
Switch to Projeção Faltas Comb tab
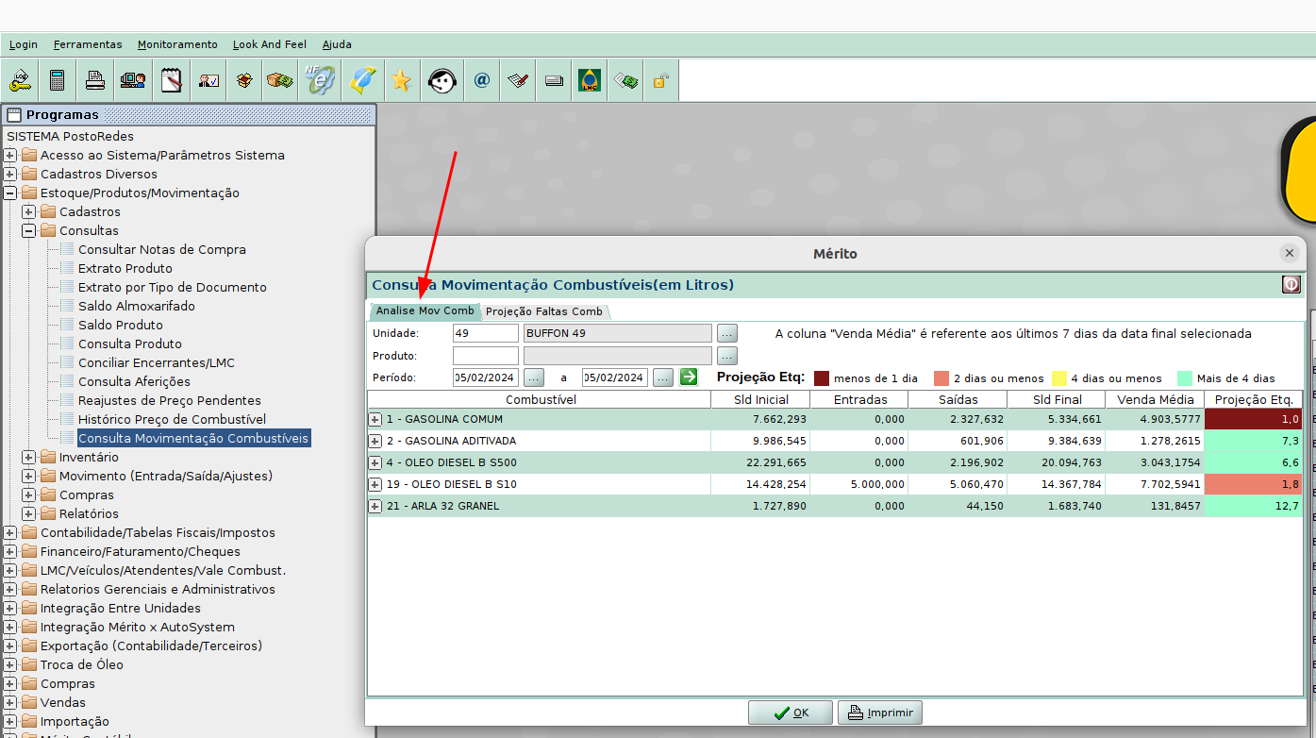point(543,311)
